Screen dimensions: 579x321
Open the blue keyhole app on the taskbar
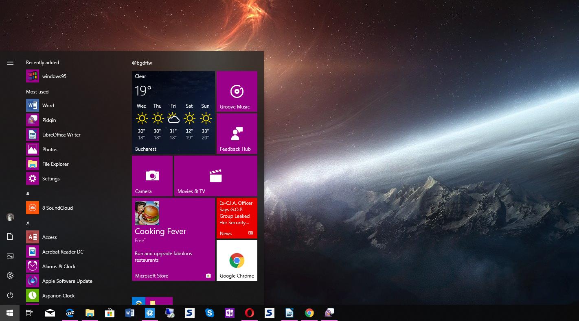[x=150, y=313]
